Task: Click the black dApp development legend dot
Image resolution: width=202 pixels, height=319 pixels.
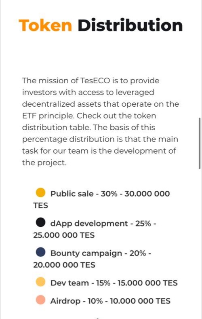Action: click(40, 222)
